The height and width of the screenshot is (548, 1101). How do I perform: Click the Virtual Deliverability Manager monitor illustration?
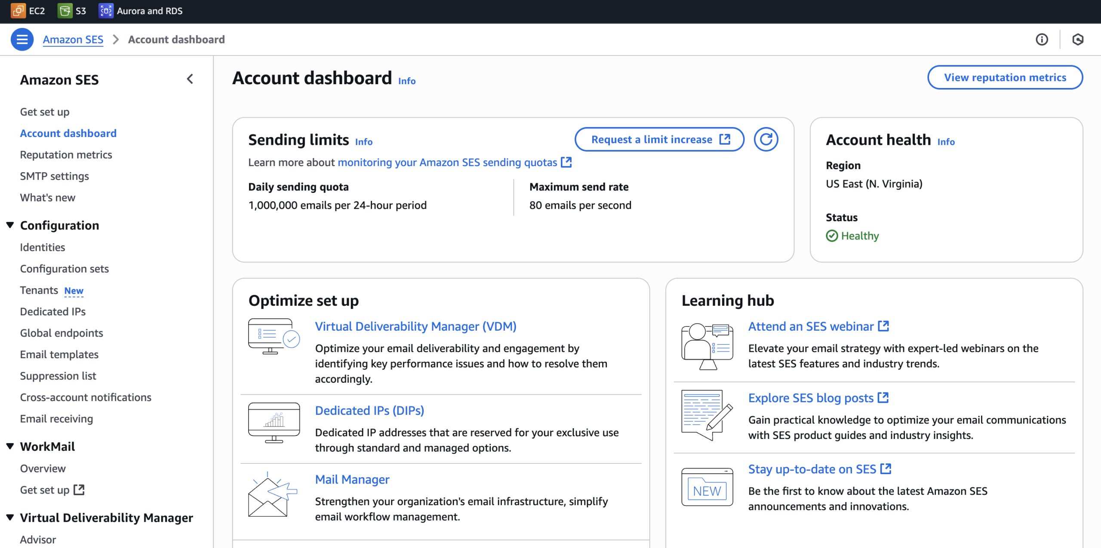point(274,336)
